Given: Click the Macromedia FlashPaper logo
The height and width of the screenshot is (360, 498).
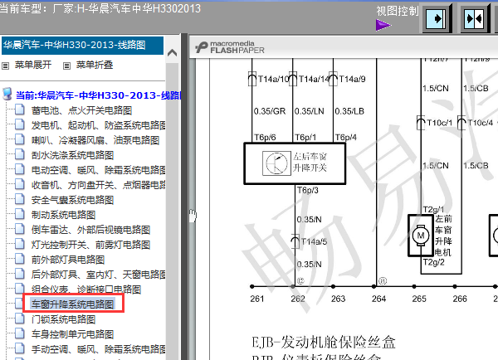Looking at the screenshot, I should [230, 47].
